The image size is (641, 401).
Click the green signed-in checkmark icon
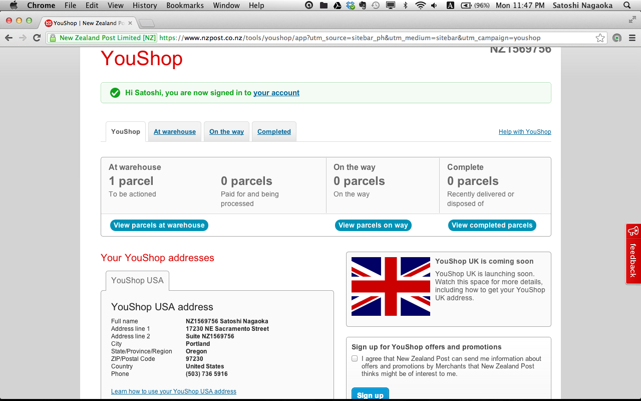coord(115,93)
